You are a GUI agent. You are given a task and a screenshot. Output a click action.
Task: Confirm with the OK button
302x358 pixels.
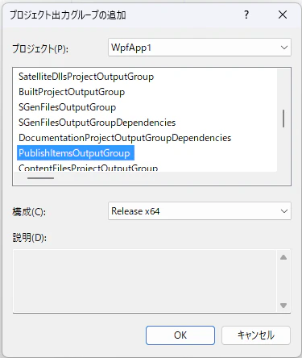[x=180, y=335]
